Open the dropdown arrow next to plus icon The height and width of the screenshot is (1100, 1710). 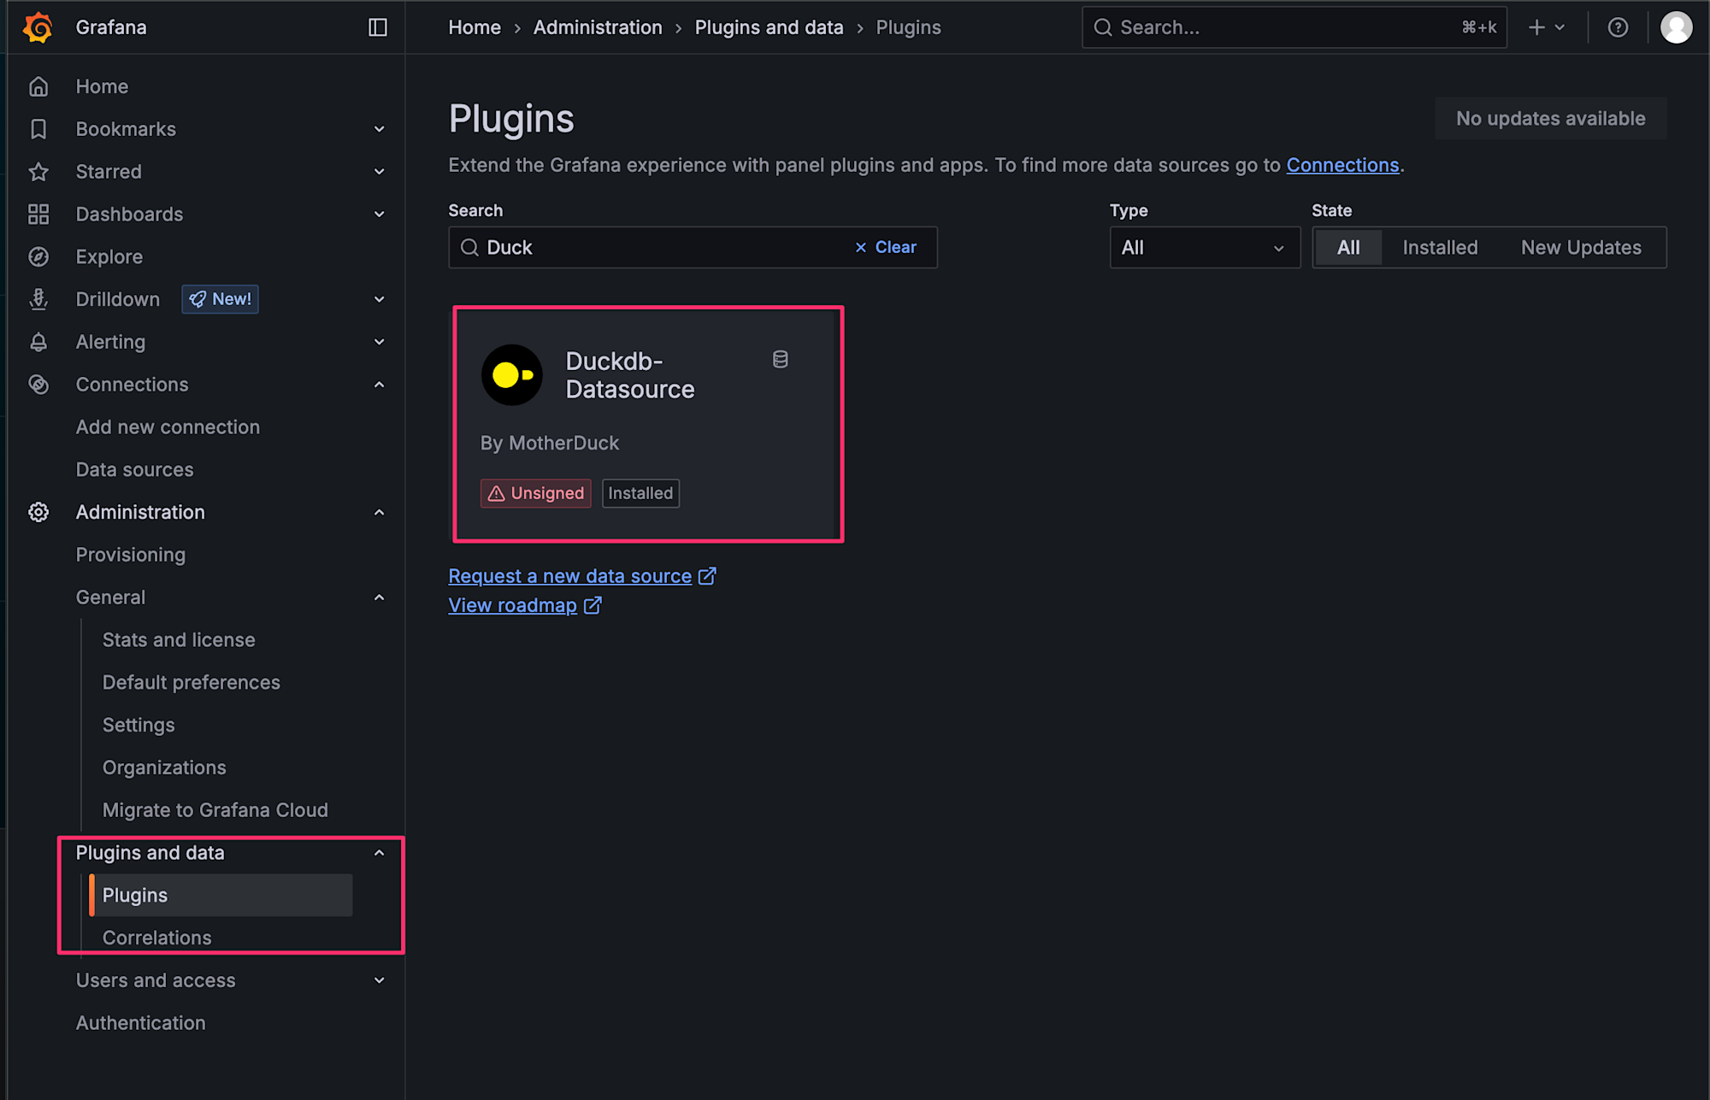[1560, 27]
